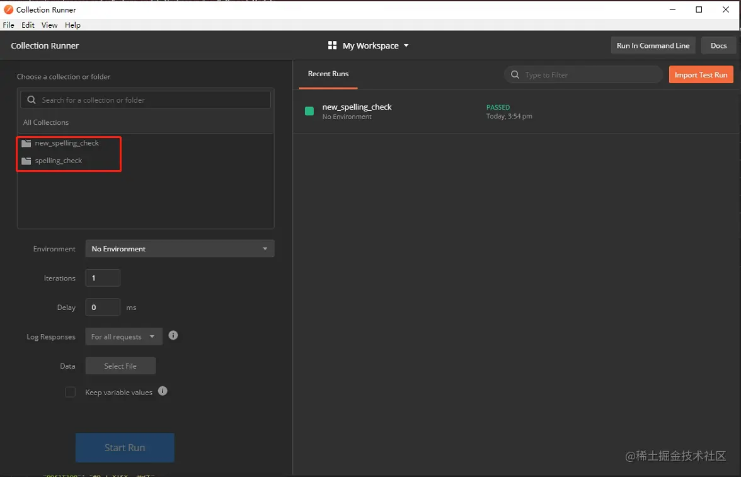Click the spelling_check folder icon
The image size is (741, 477).
[26, 161]
